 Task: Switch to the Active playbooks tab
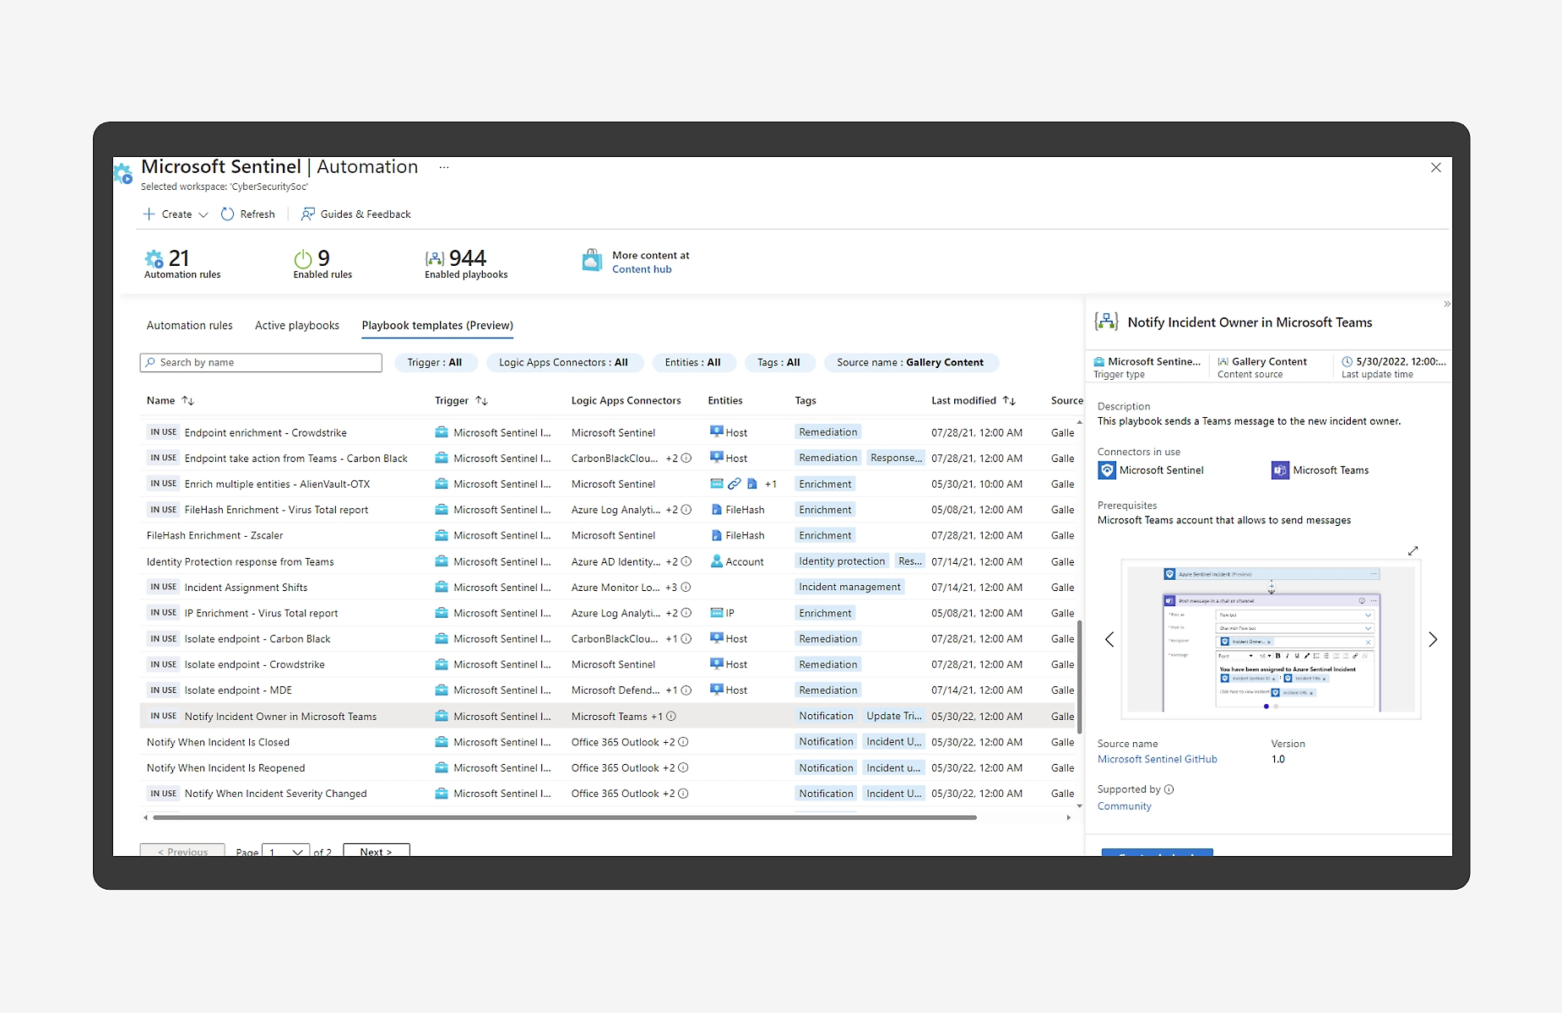click(x=296, y=326)
